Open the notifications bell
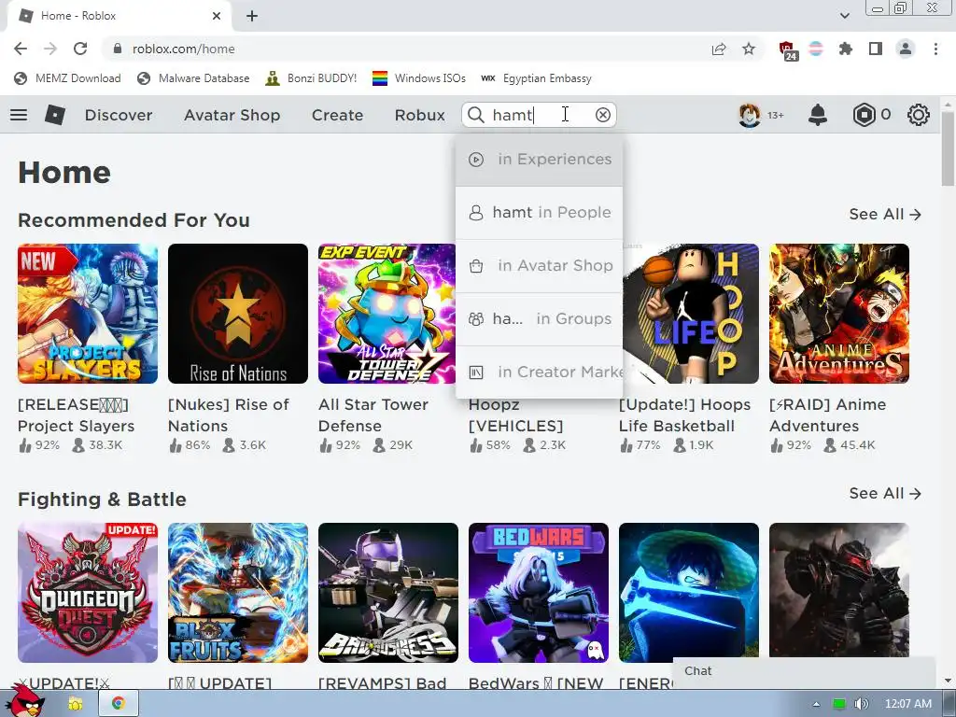 pos(818,115)
